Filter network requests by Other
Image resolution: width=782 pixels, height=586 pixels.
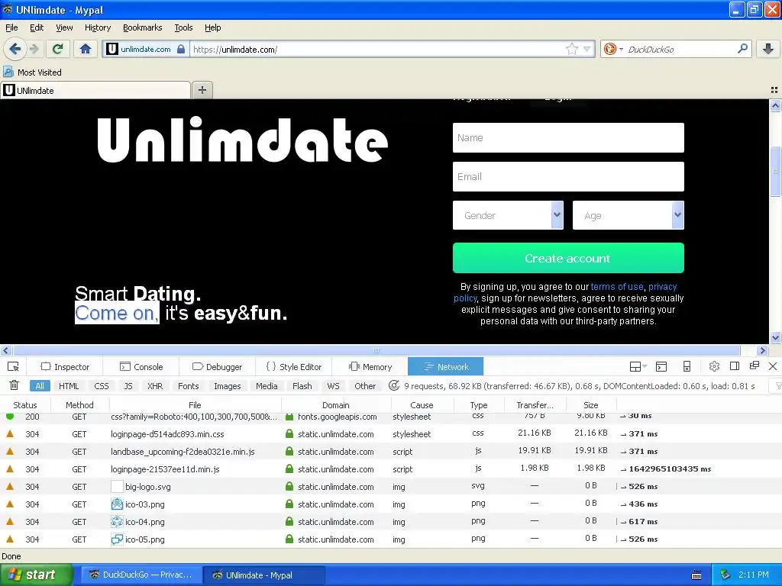(x=364, y=385)
